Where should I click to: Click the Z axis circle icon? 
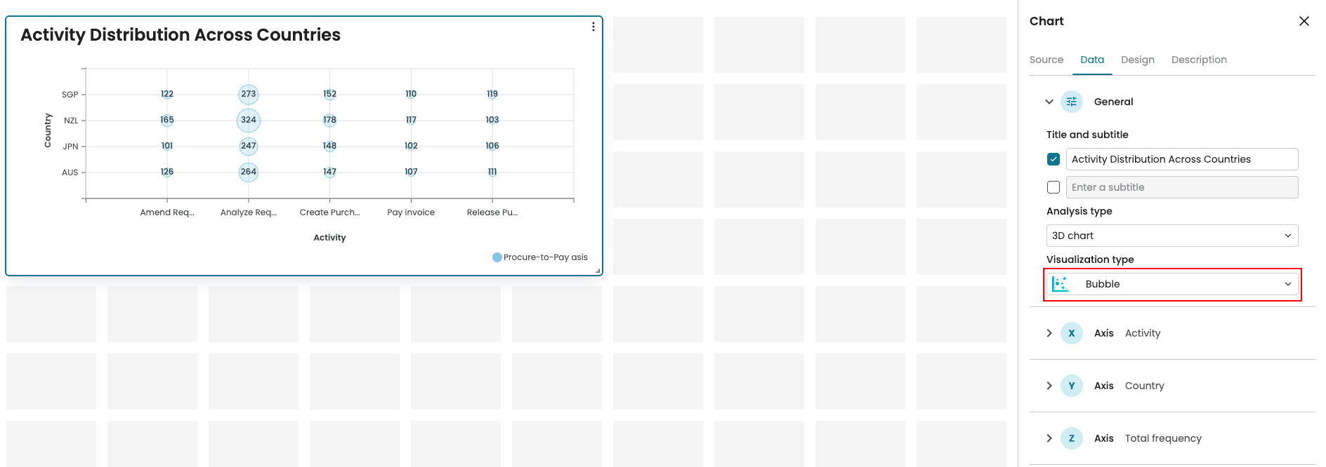point(1071,438)
